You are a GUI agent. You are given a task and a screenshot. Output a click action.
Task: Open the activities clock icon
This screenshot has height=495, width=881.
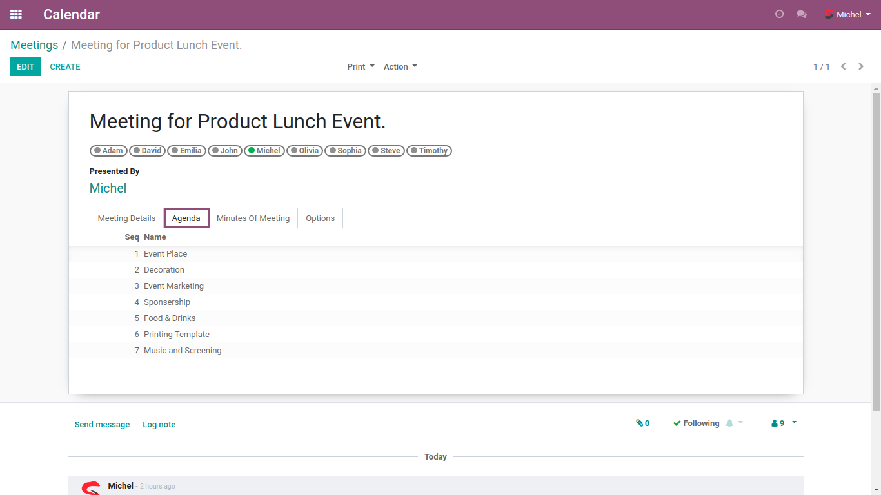[779, 14]
